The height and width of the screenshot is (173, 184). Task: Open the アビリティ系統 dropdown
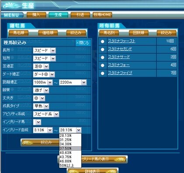point(46,114)
